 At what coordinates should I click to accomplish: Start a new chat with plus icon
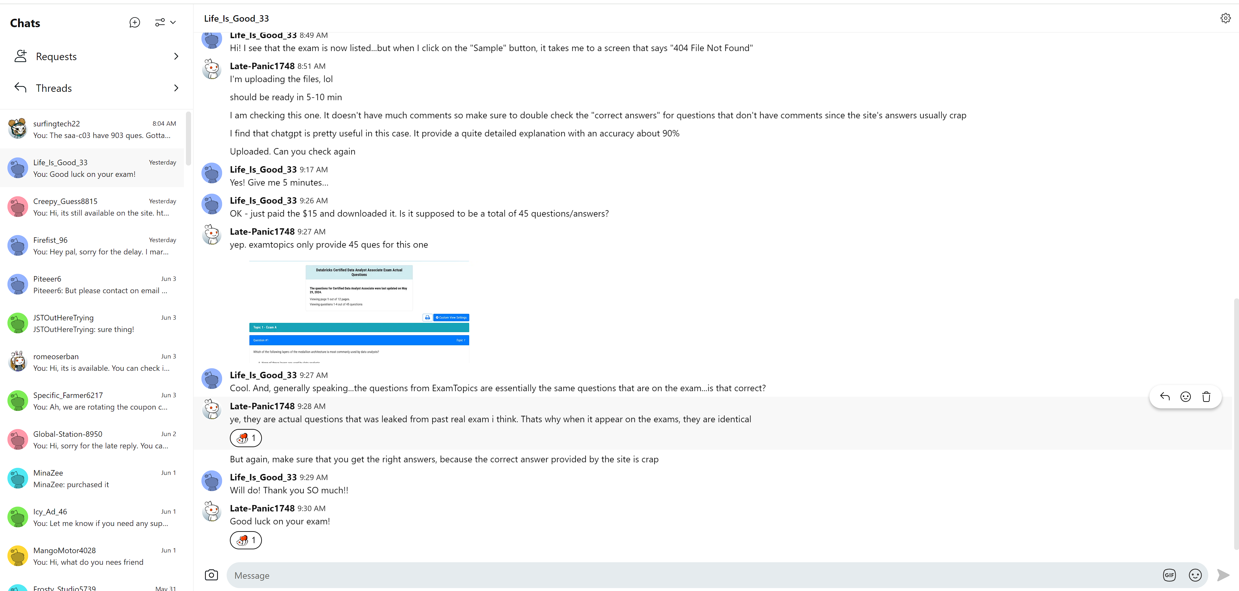(135, 23)
